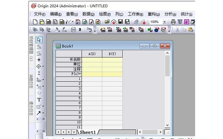Create a new project with blank page icon
Viewport: 223px width, 139px height.
pyautogui.click(x=35, y=22)
